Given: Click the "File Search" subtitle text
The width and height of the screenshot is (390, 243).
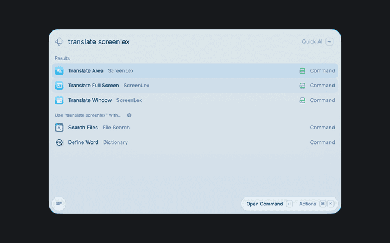Looking at the screenshot, I should 116,128.
